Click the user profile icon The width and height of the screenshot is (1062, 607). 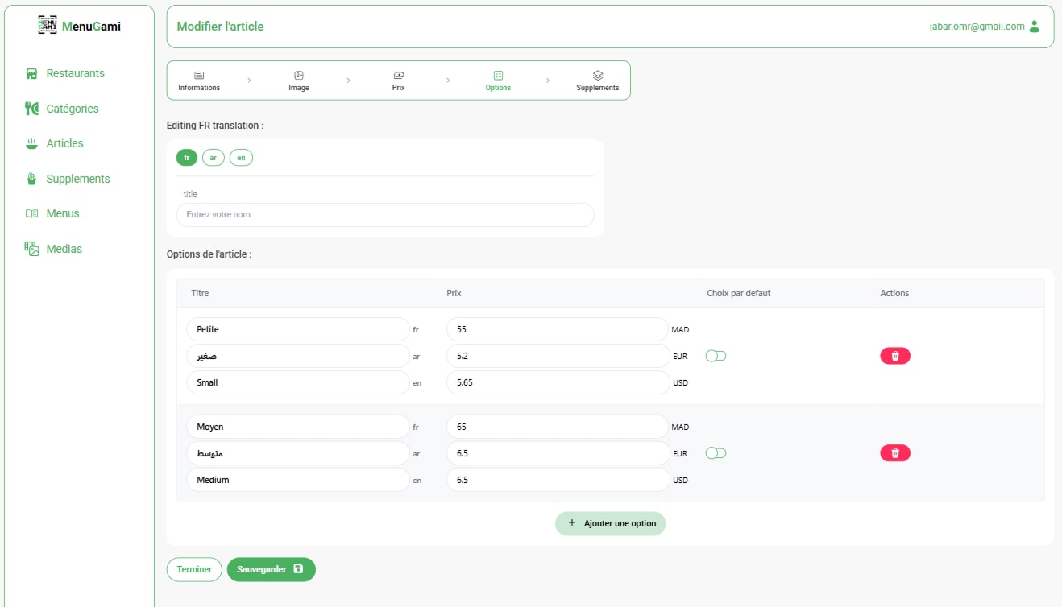(1035, 27)
